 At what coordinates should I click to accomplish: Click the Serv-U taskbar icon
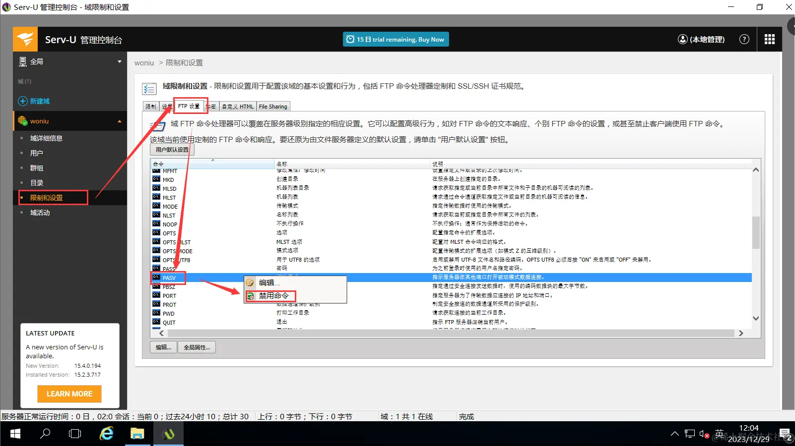169,434
